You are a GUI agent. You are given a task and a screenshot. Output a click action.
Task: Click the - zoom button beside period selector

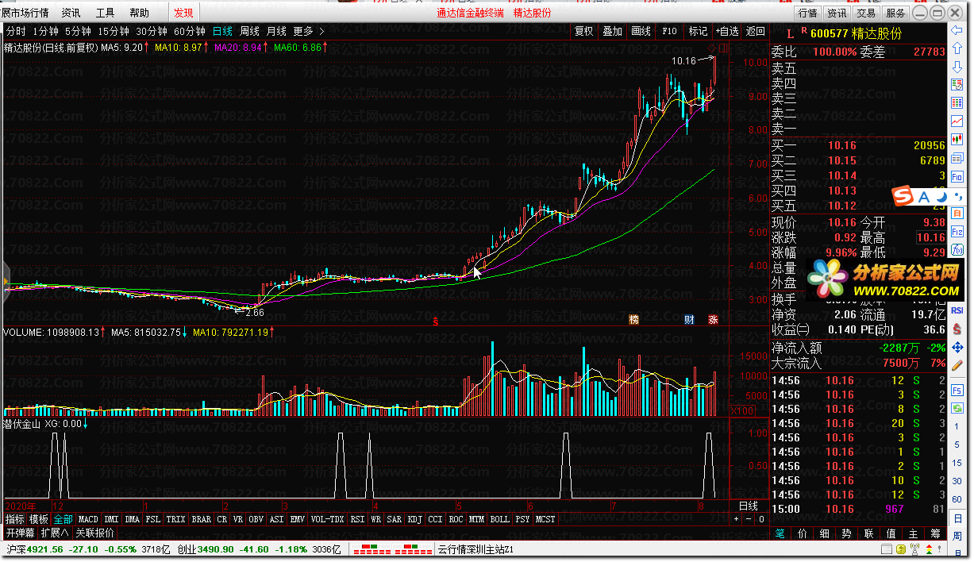click(x=749, y=519)
